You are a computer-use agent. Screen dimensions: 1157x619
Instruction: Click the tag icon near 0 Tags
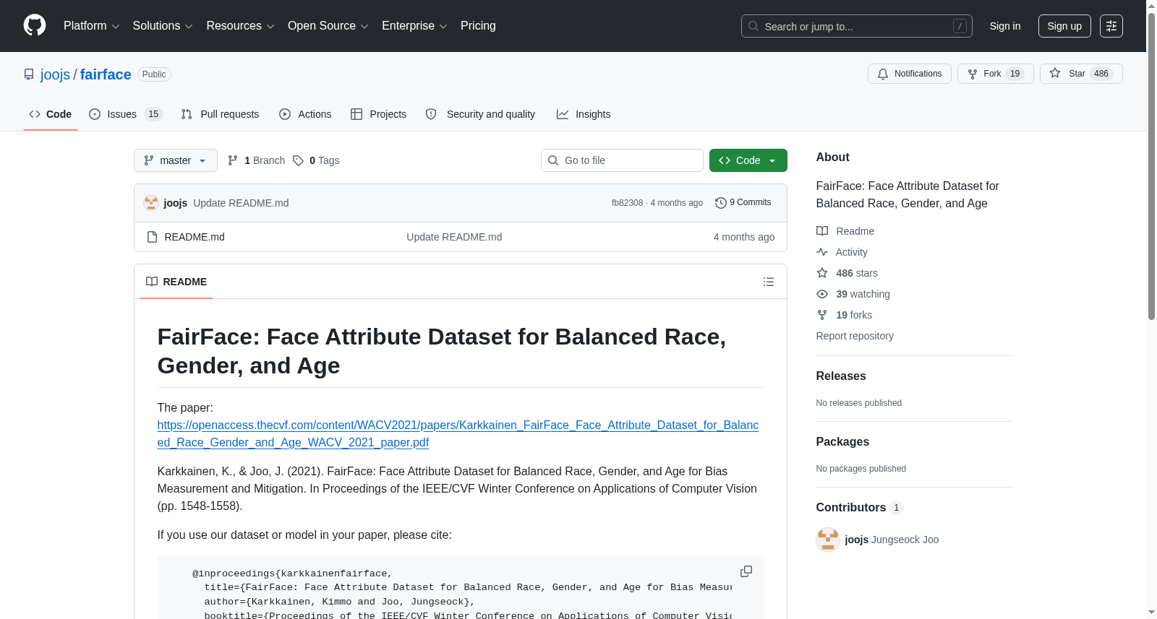298,160
